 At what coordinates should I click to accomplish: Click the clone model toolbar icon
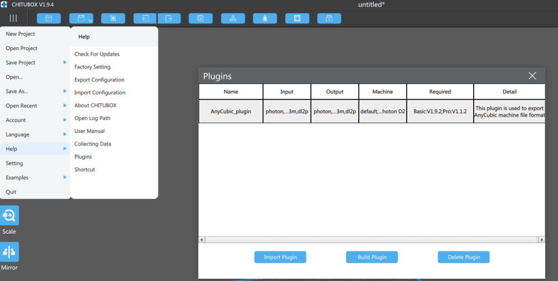(x=201, y=18)
